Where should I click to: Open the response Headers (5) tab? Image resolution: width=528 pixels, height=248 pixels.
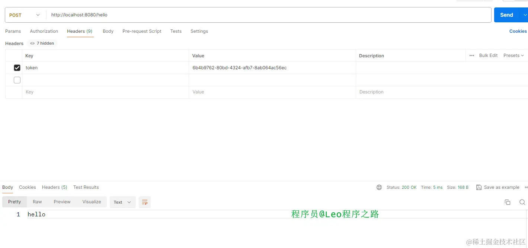click(x=54, y=187)
